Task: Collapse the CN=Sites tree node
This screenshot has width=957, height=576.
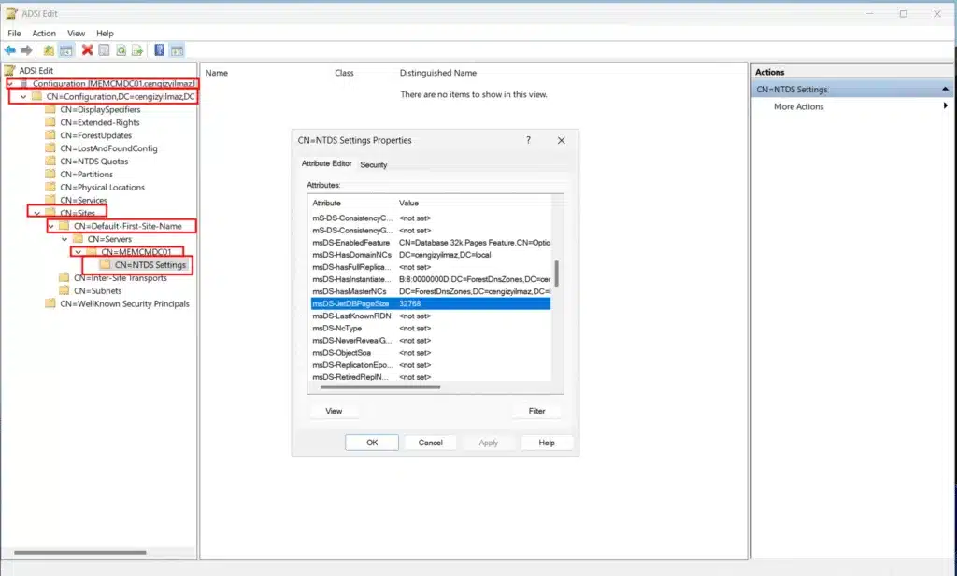Action: point(37,213)
